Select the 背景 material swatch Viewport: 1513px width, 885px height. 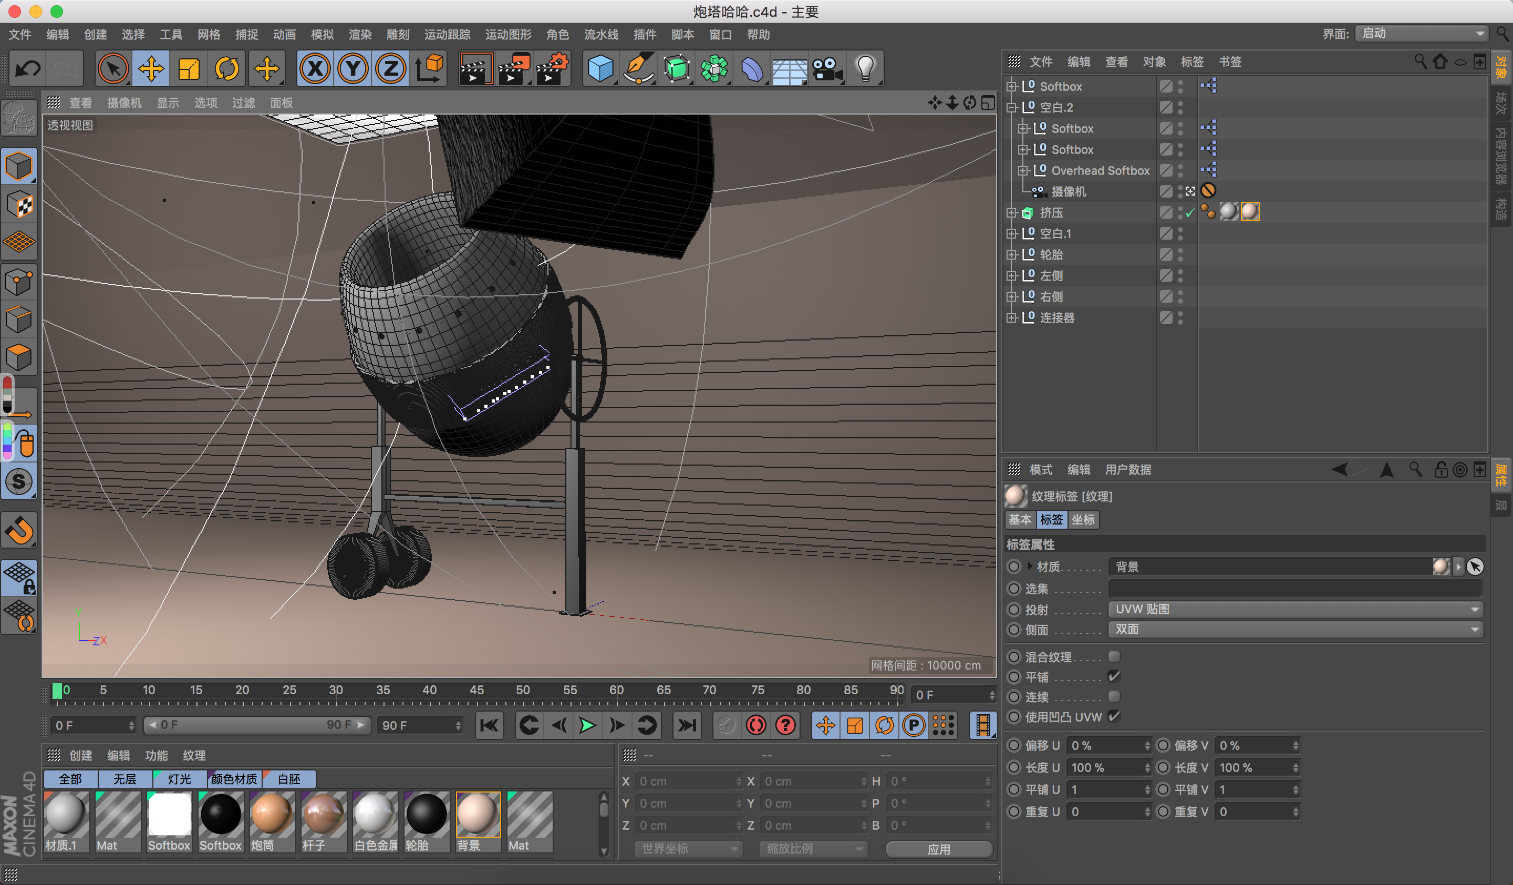478,821
